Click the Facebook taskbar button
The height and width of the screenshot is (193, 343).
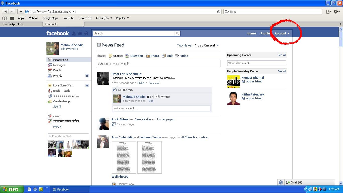(x=70, y=189)
